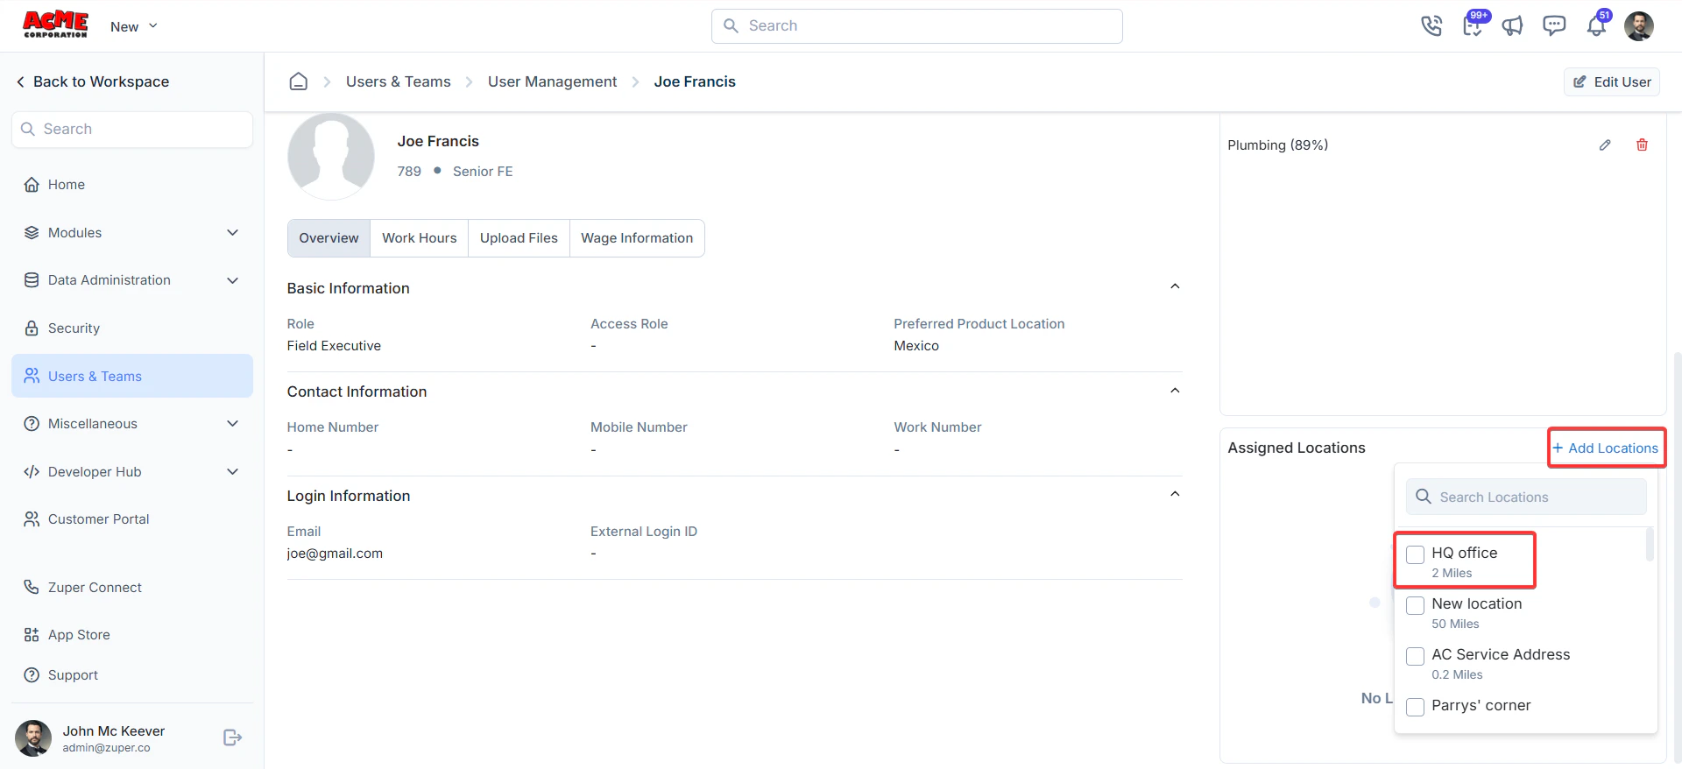Delete the Plumbing skill with trash icon
The height and width of the screenshot is (769, 1682).
point(1643,145)
